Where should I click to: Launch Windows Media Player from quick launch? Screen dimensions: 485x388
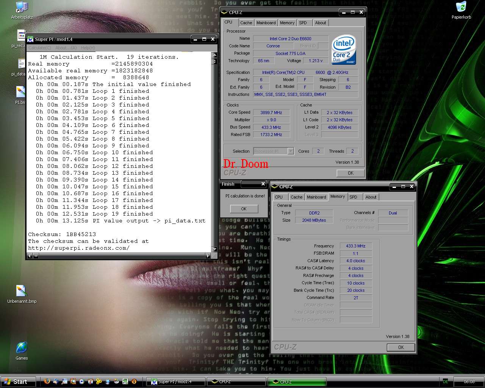point(81,381)
